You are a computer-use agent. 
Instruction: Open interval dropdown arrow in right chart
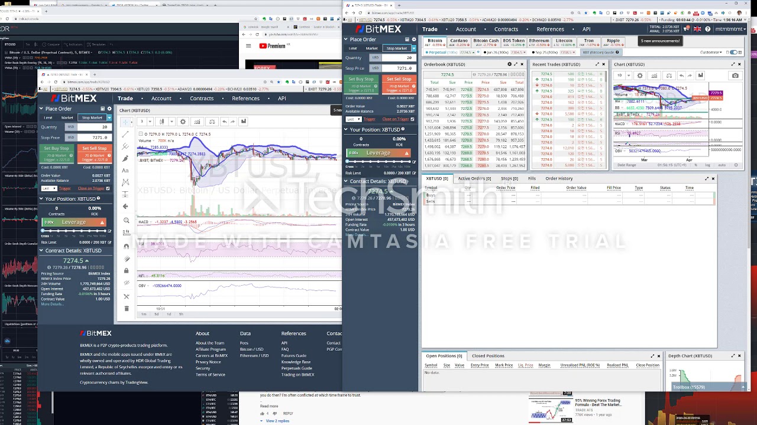[x=627, y=76]
